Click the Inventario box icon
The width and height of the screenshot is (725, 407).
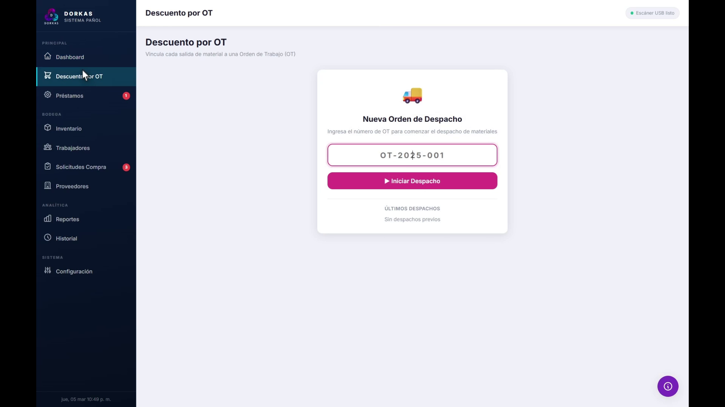(48, 128)
